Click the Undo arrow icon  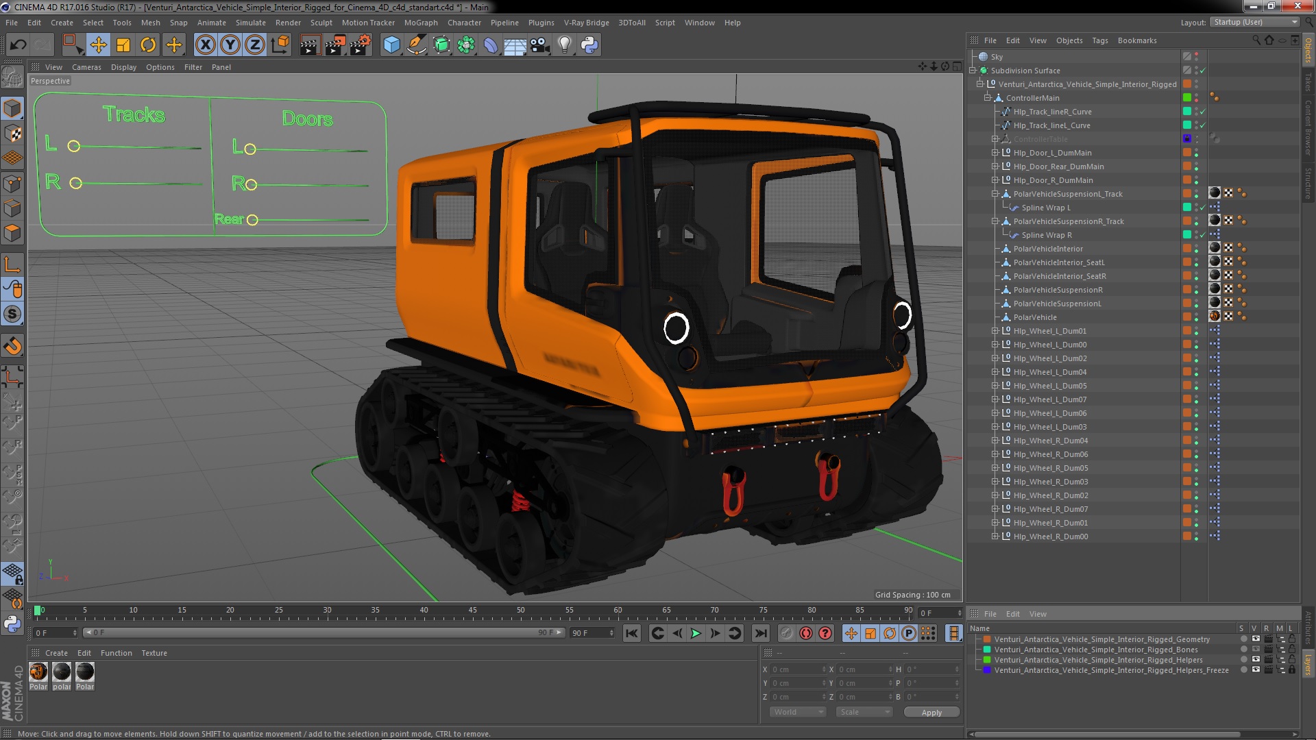pyautogui.click(x=18, y=45)
